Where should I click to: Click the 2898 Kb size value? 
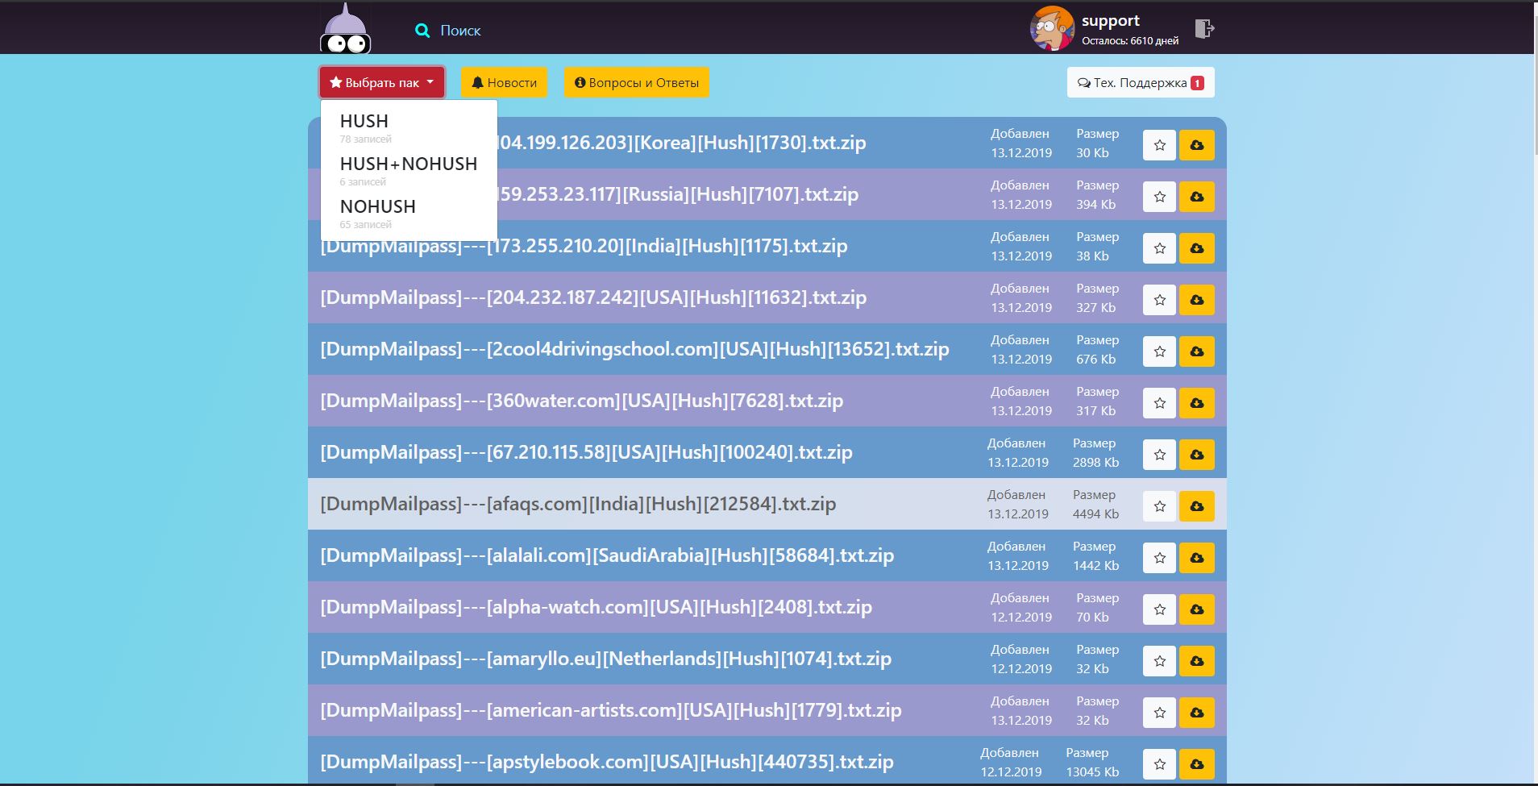click(x=1095, y=462)
